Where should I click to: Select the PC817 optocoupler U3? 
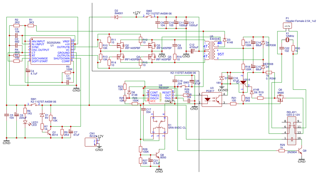(x=212, y=100)
